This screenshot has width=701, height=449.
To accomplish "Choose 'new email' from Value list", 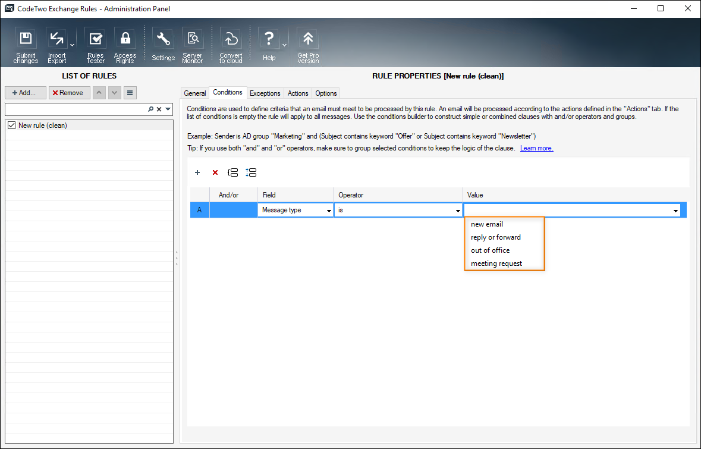I will (487, 224).
